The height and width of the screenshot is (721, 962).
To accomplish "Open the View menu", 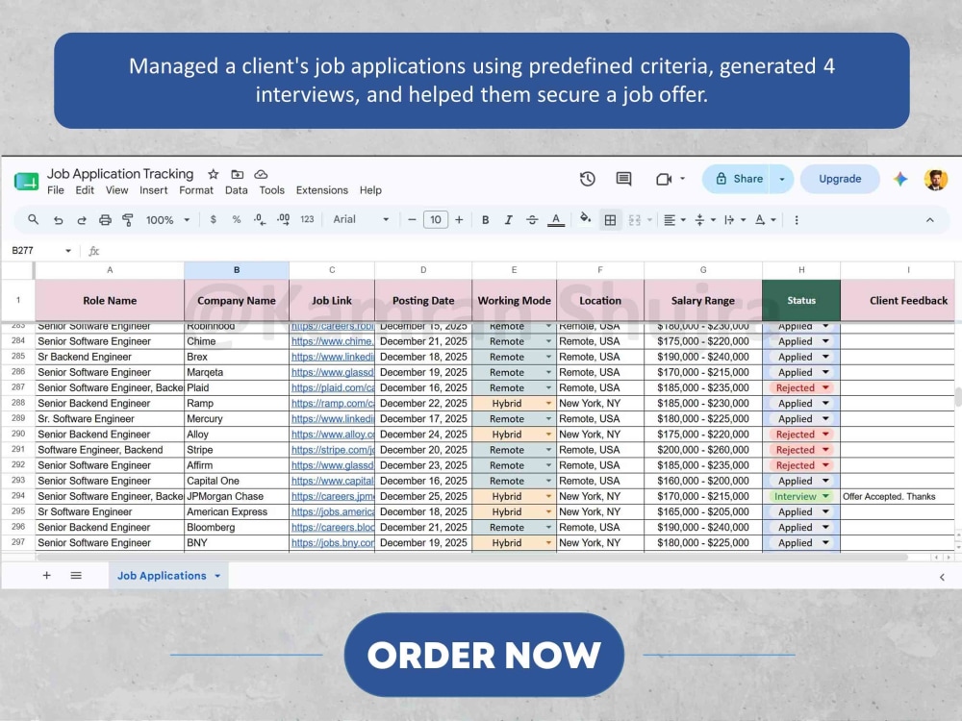I will point(116,190).
